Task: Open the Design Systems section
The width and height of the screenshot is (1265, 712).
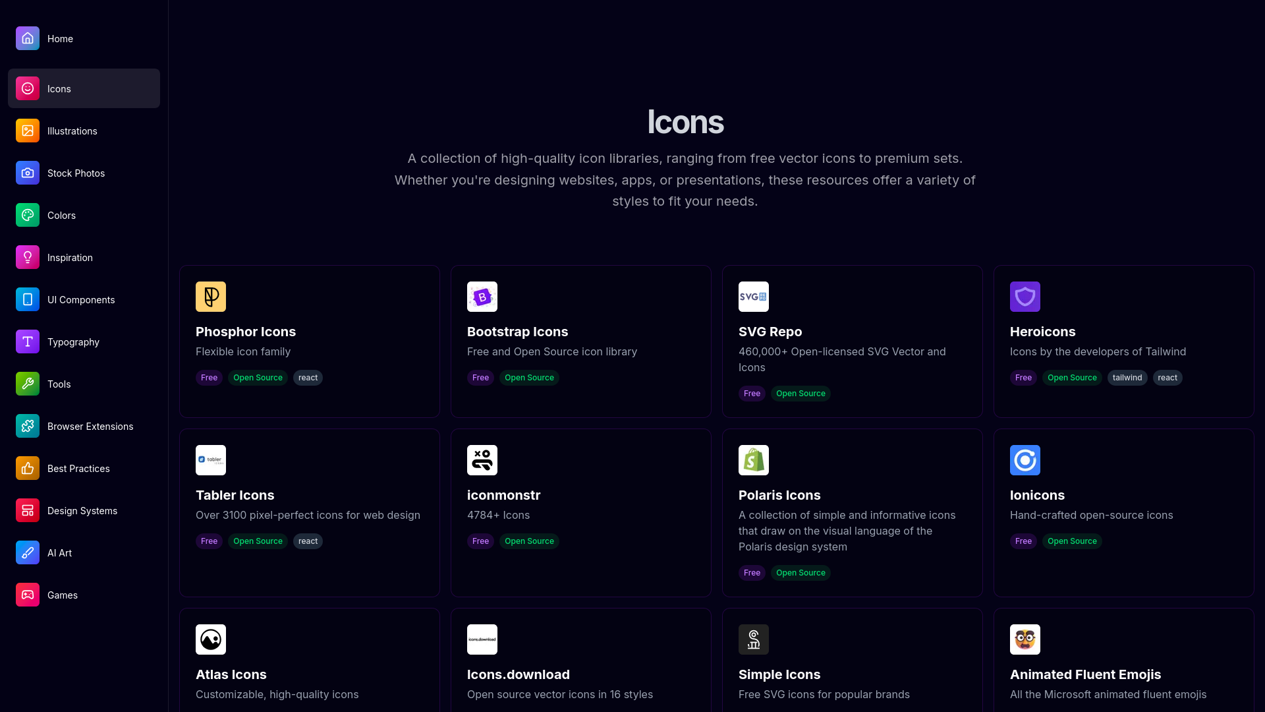Action: (x=84, y=510)
